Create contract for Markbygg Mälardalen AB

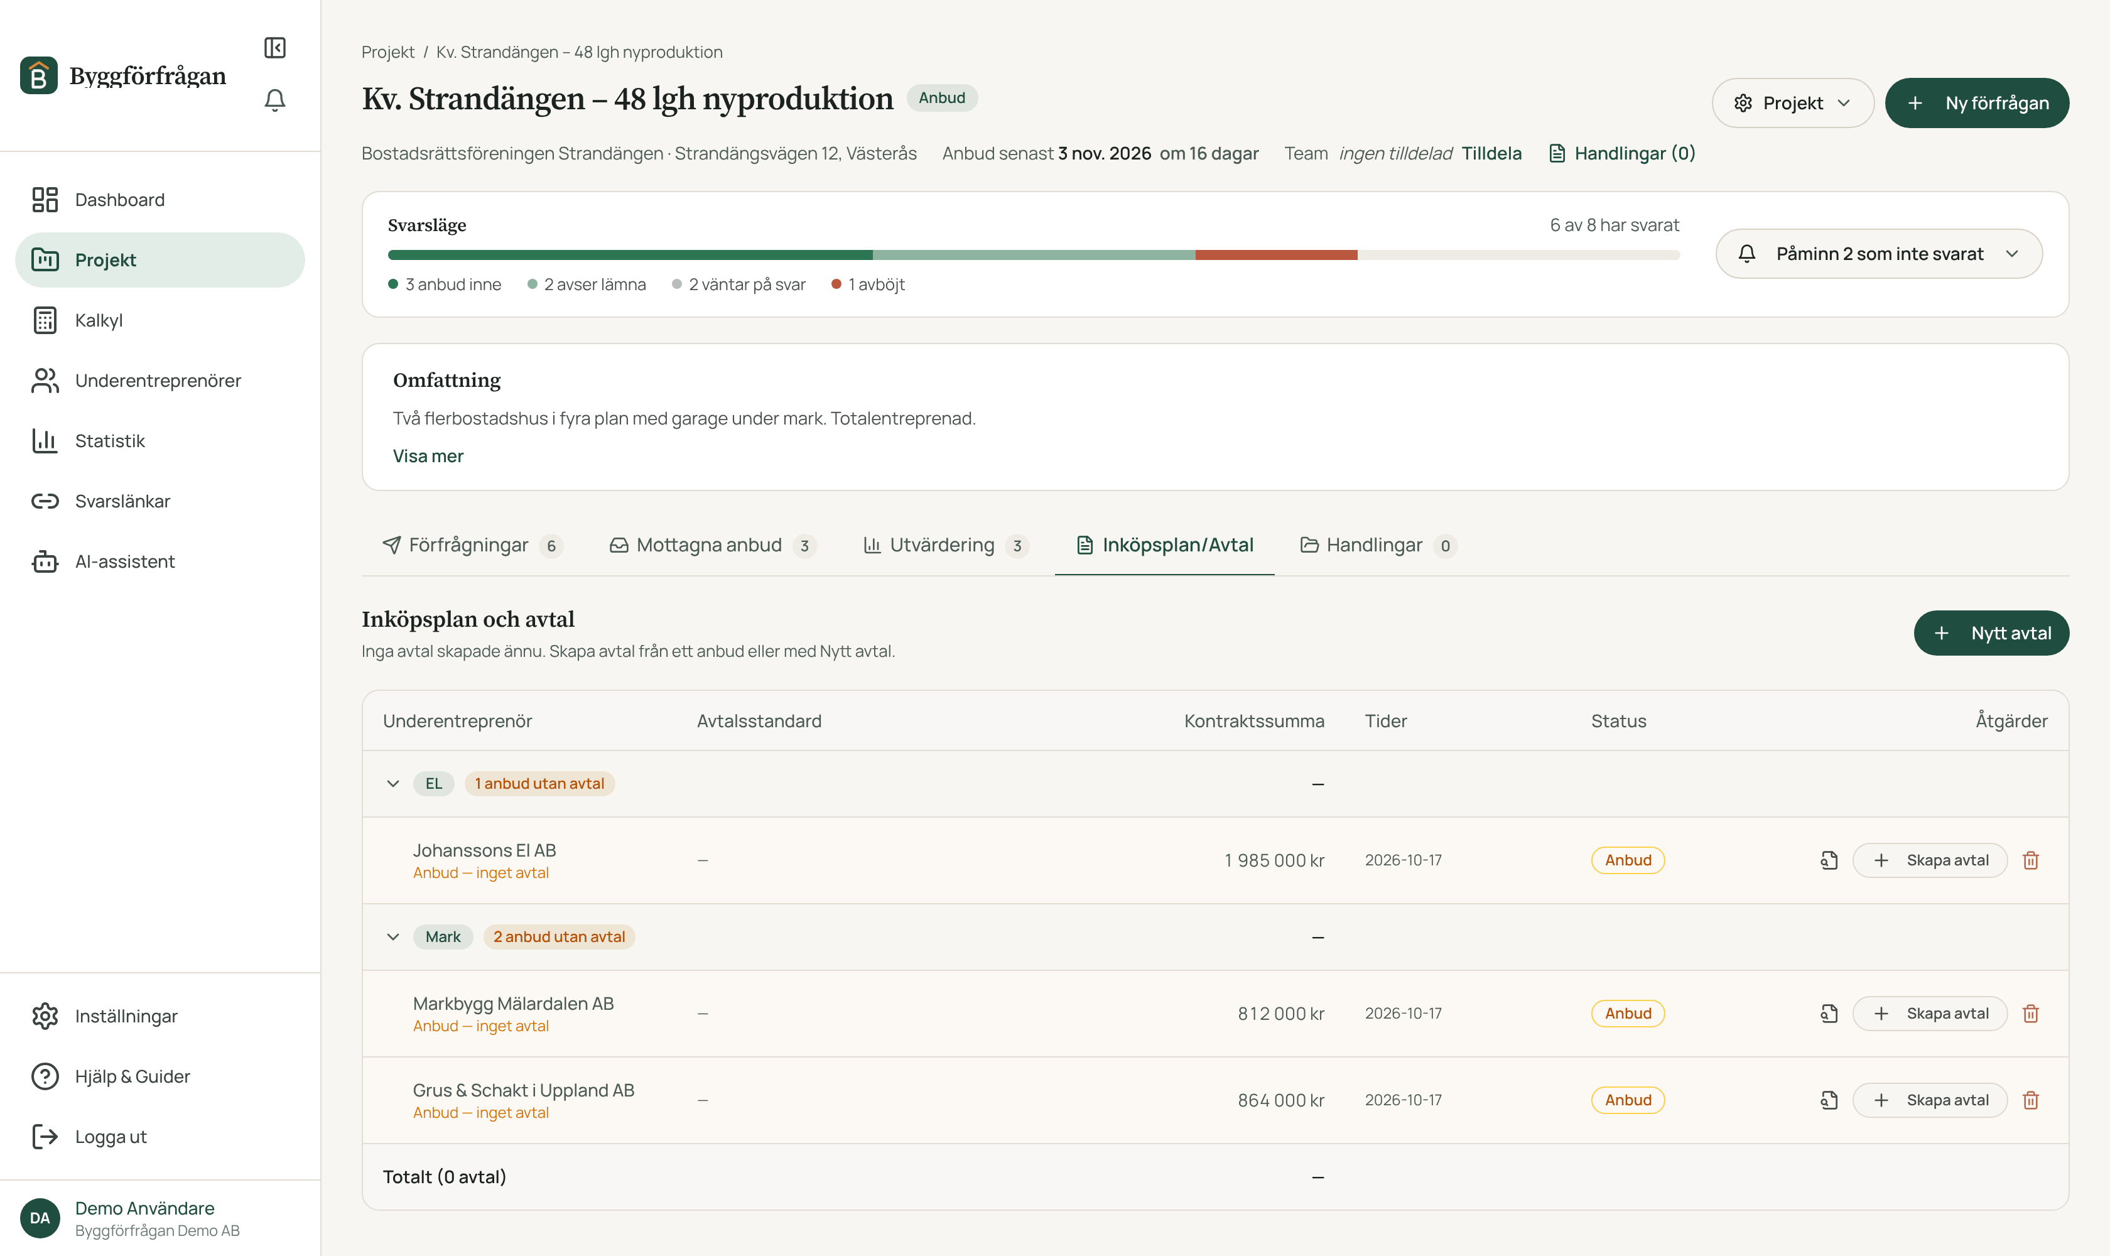[1930, 1013]
